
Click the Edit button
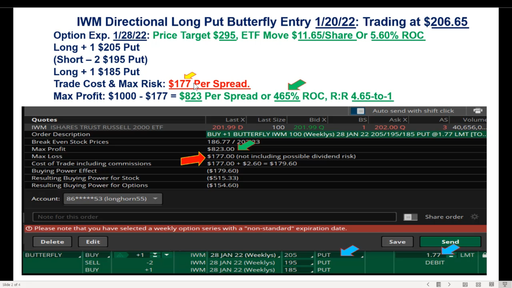[x=93, y=242]
